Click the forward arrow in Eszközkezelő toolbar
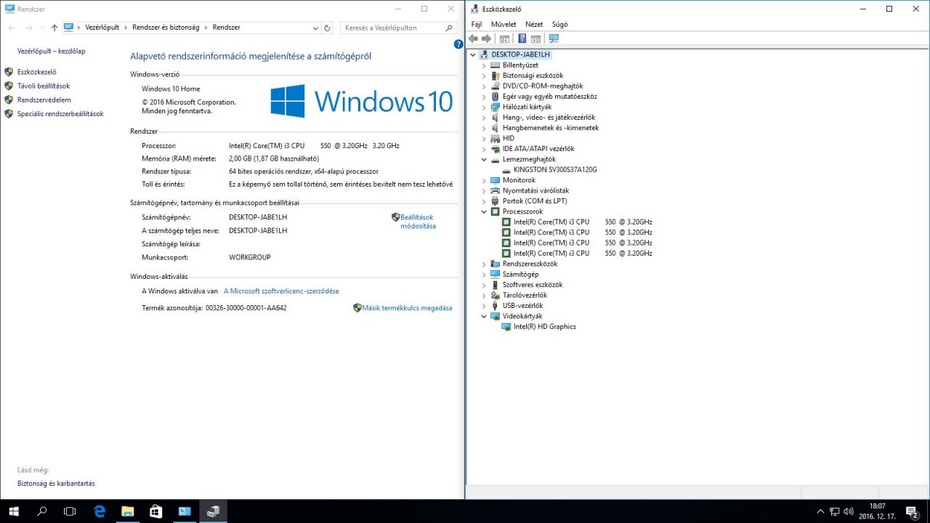This screenshot has height=523, width=930. 487,38
